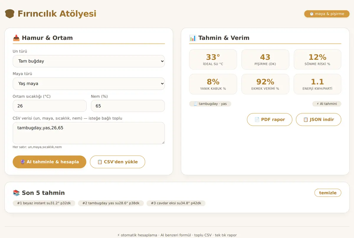The width and height of the screenshot is (354, 238).
Task: Select history chip #2 tambugday yas
Action: pos(111,203)
